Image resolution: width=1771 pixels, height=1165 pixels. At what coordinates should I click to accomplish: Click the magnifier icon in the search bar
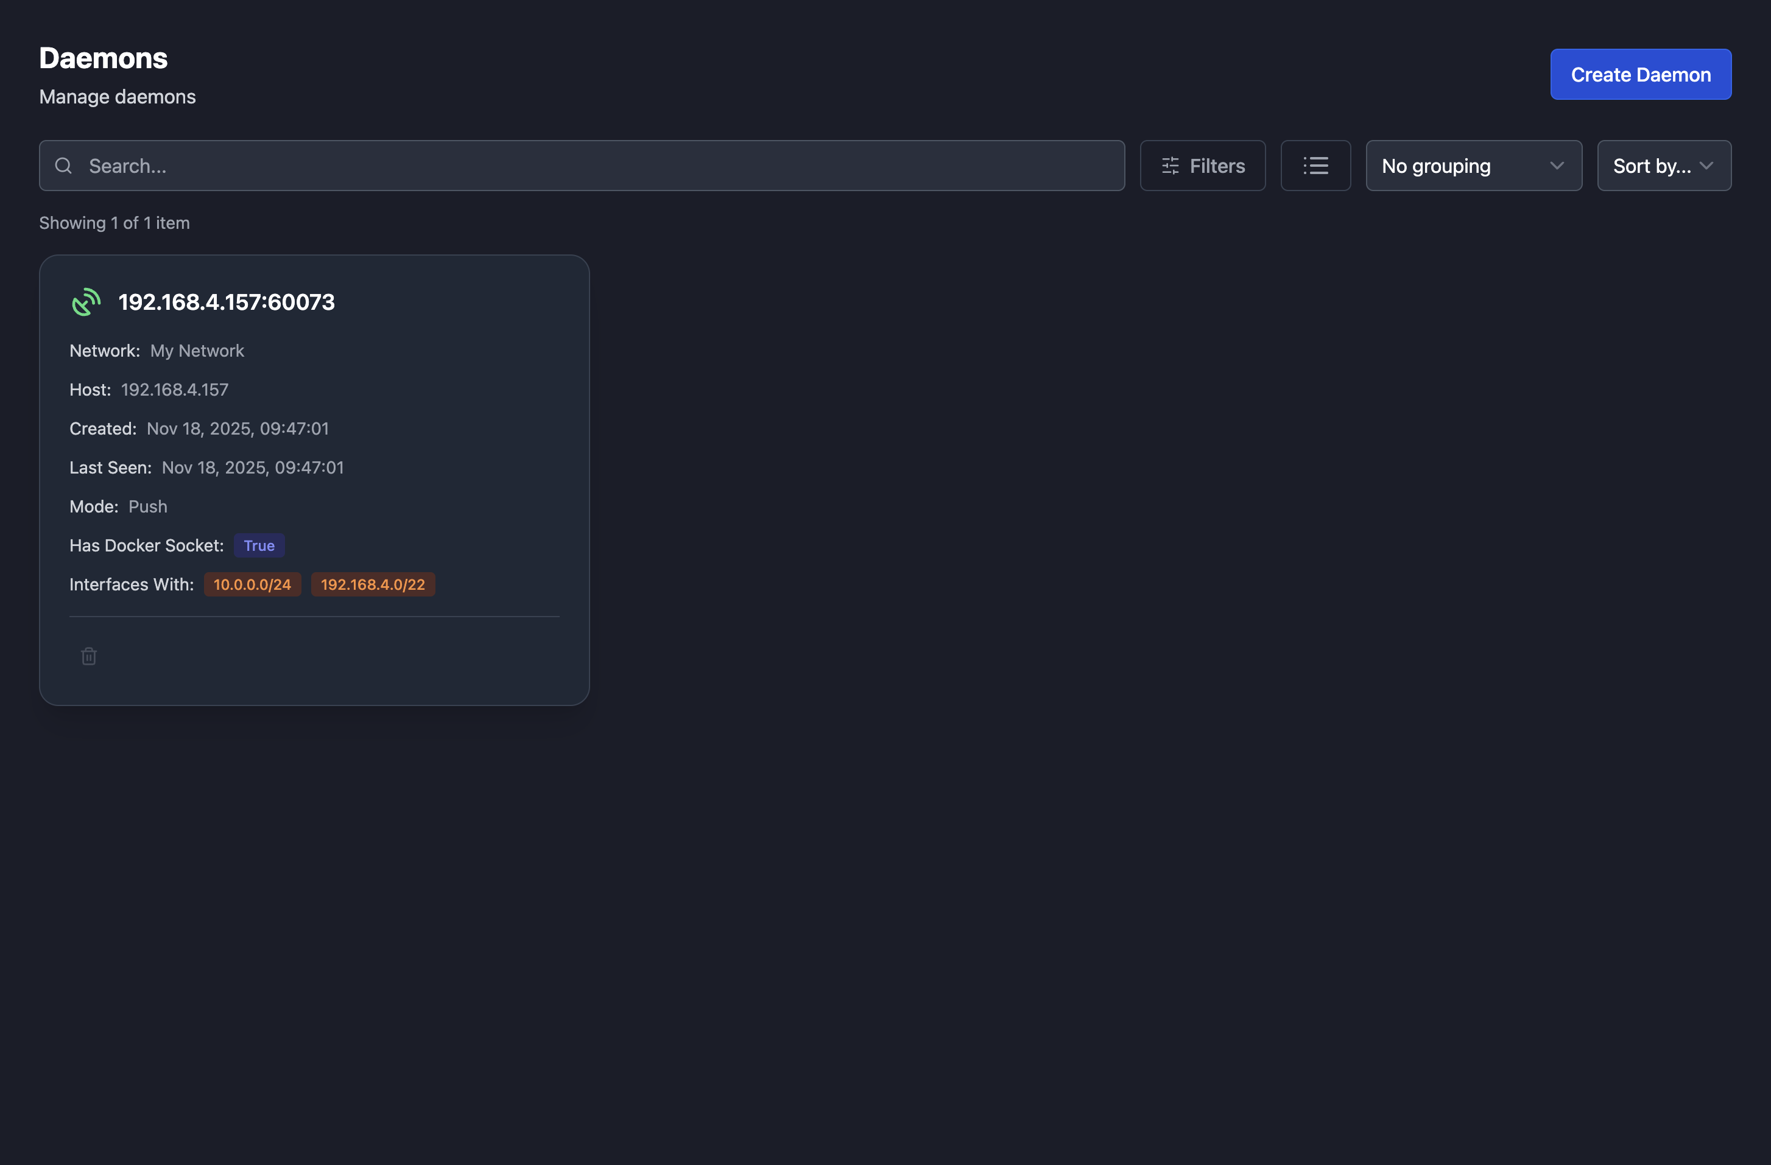[x=64, y=166]
